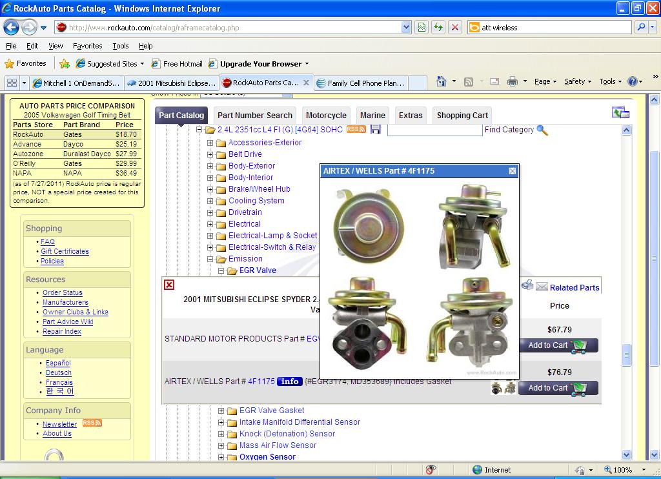Expand the Belt Drive category

click(x=210, y=154)
